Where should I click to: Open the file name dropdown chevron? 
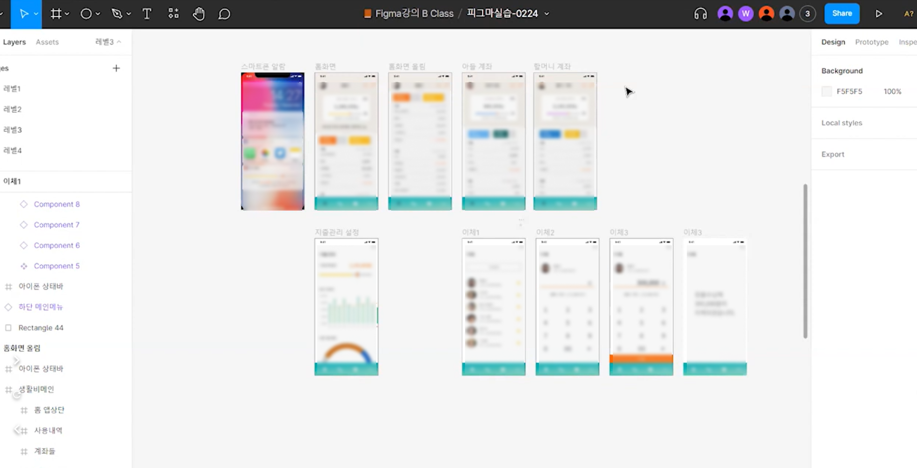tap(547, 14)
